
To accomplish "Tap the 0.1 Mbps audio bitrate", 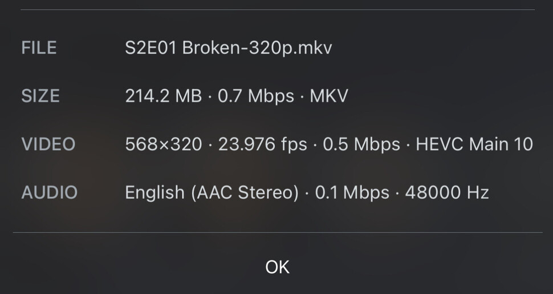I will coord(352,193).
